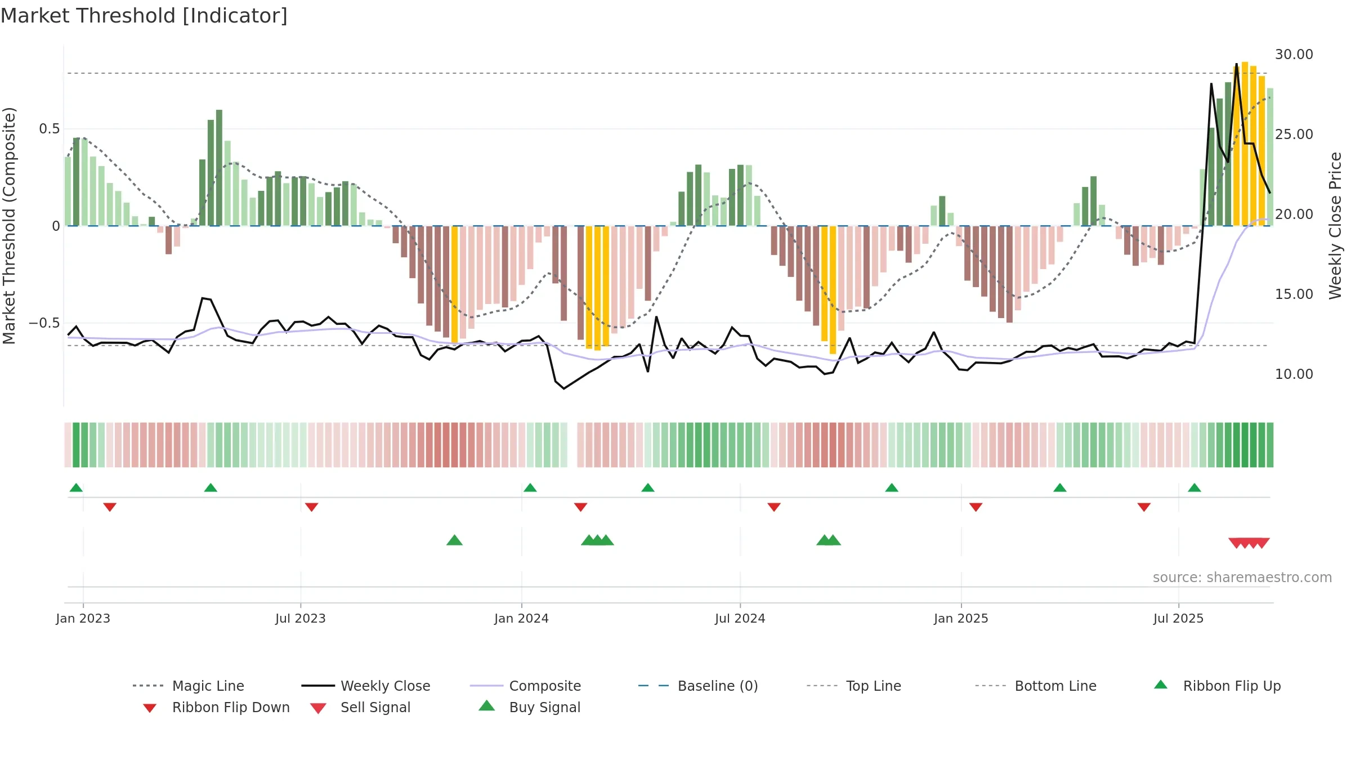Click the Jan 2024 x-axis label
Image resolution: width=1351 pixels, height=760 pixels.
(x=521, y=618)
